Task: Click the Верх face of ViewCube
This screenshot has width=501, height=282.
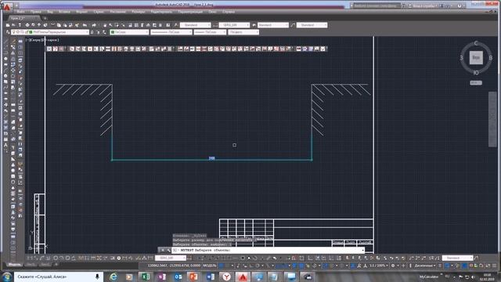Action: coord(476,57)
